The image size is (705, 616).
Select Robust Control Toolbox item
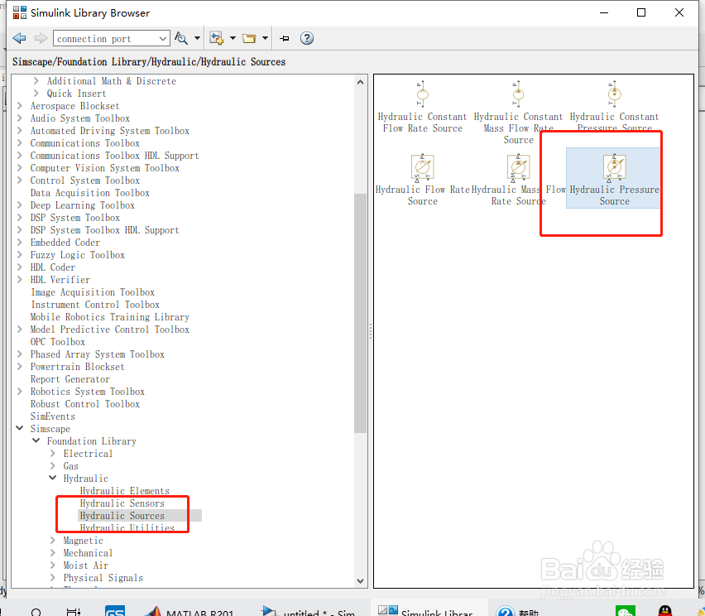85,404
